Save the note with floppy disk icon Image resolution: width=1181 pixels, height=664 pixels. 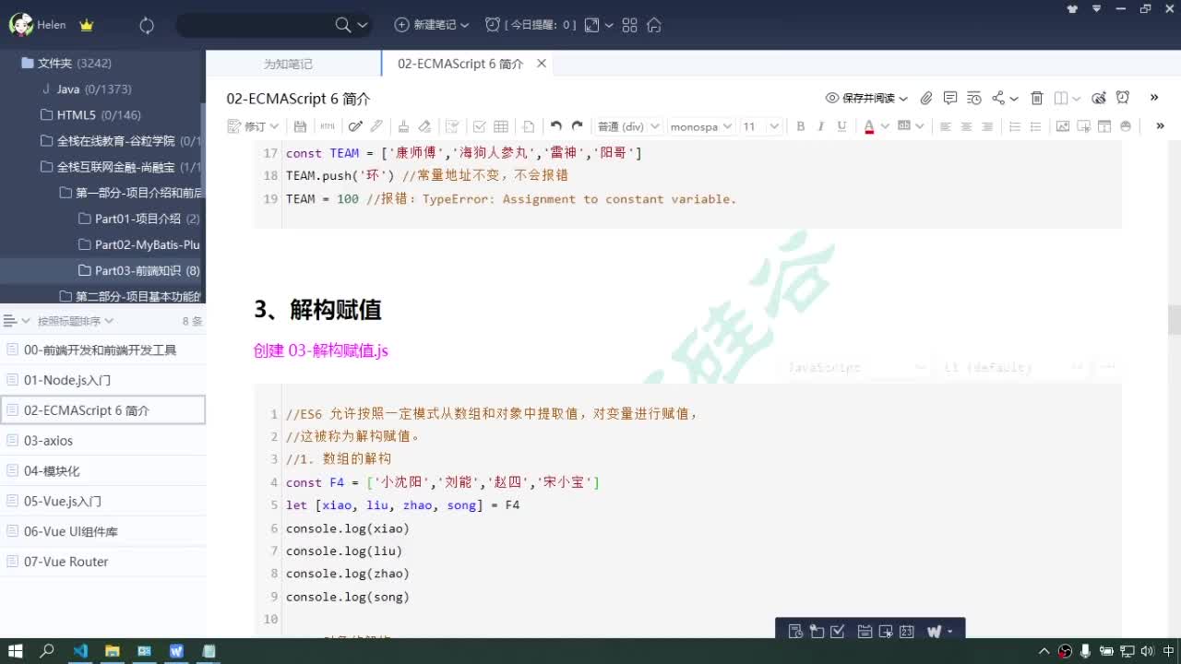pos(300,126)
